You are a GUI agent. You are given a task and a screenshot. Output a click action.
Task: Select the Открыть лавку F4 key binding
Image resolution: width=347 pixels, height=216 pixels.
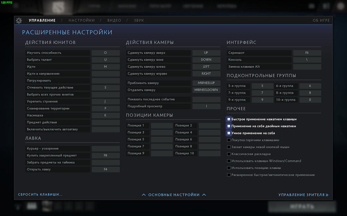[x=105, y=169]
